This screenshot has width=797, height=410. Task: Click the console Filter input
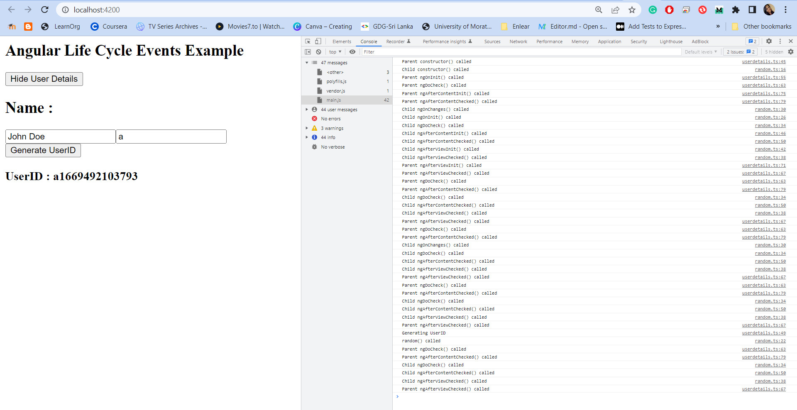521,52
